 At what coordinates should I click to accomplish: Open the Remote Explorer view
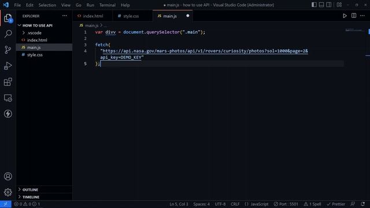[x=8, y=98]
